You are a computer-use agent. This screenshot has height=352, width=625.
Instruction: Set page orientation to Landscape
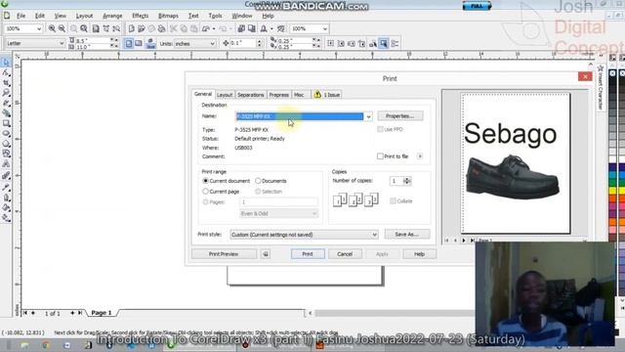tap(139, 43)
